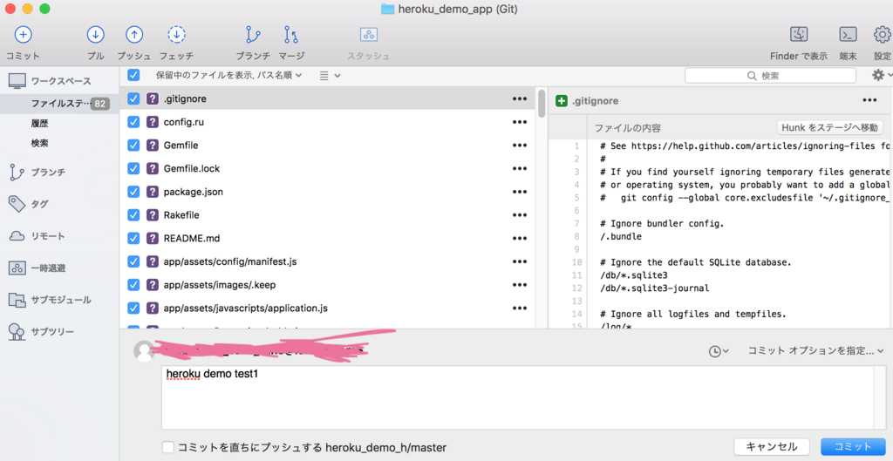Open the gear dropdown beside search
Screen dimensions: 893x461
click(x=883, y=75)
